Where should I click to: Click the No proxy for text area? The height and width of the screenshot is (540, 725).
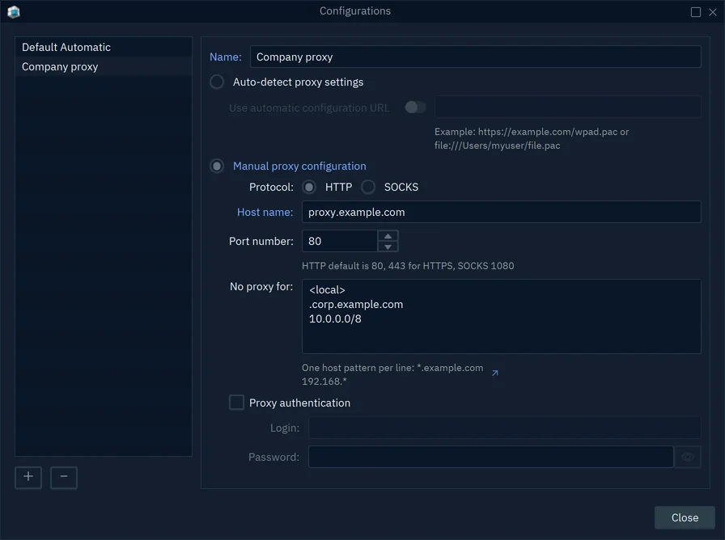(501, 316)
